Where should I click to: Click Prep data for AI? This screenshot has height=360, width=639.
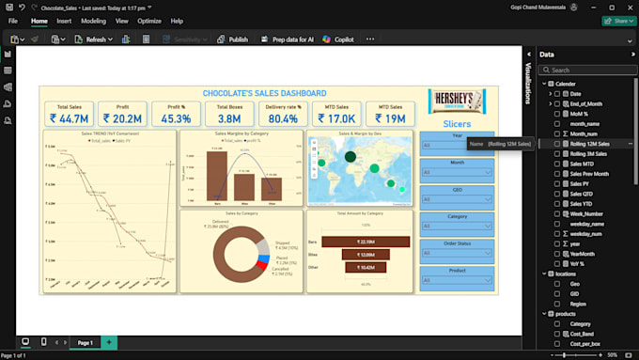coord(288,39)
